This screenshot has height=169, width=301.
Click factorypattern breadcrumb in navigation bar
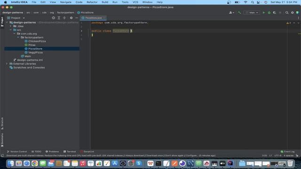pos(65,13)
